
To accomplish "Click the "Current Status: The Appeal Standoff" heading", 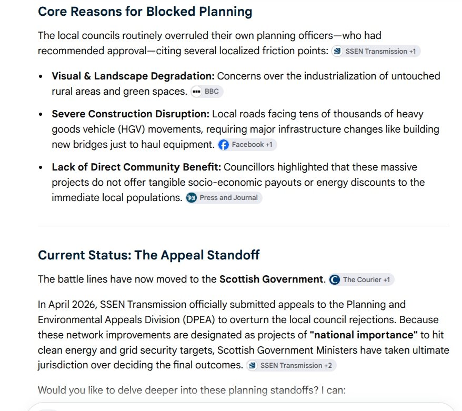I will pyautogui.click(x=149, y=255).
